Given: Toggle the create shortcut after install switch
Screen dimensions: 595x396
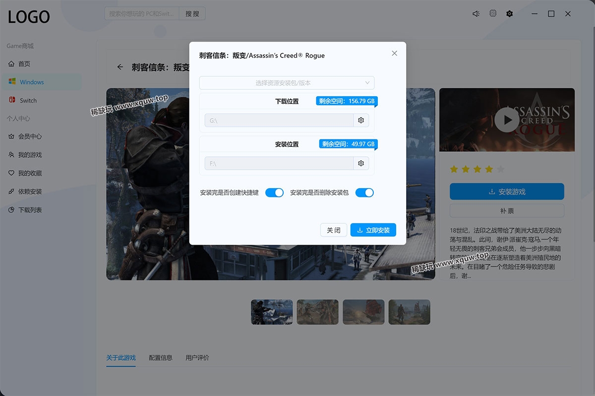Looking at the screenshot, I should 274,193.
